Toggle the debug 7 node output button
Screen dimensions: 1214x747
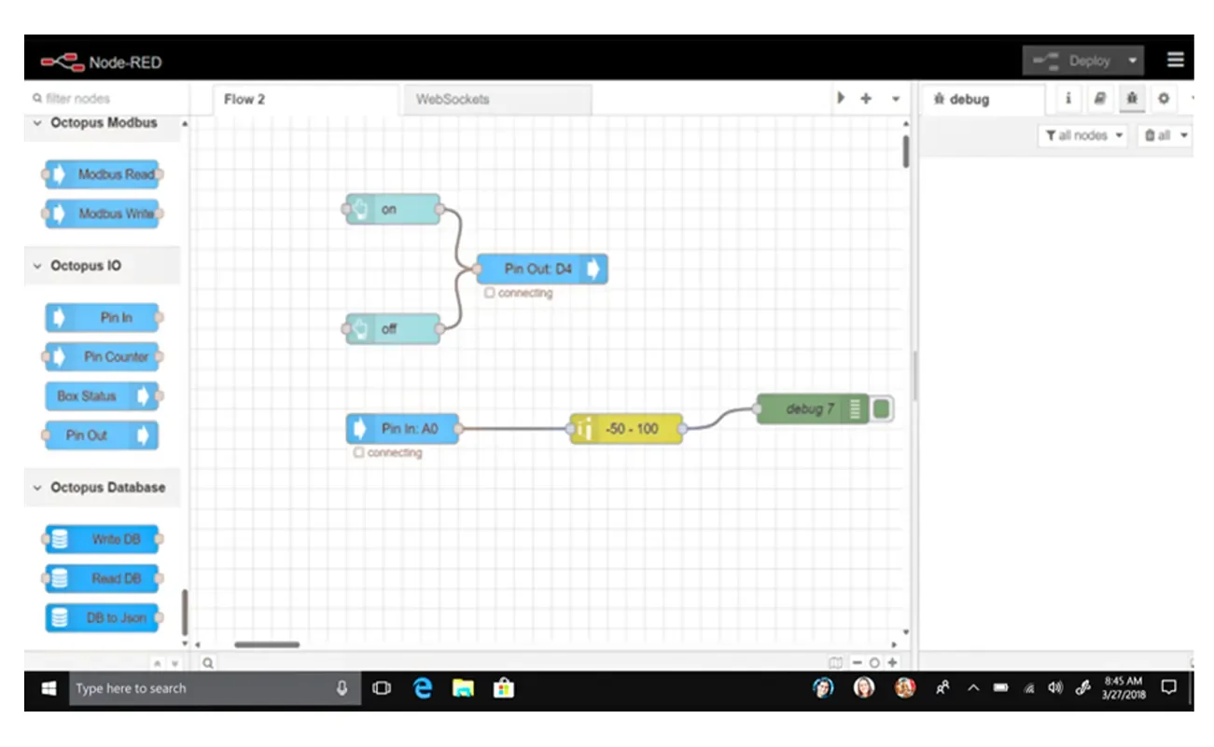point(882,409)
